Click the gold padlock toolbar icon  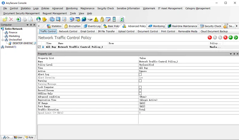[x=102, y=19]
